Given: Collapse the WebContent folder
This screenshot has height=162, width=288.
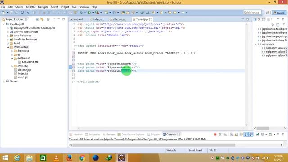Looking at the screenshot, I should [x=8, y=47].
